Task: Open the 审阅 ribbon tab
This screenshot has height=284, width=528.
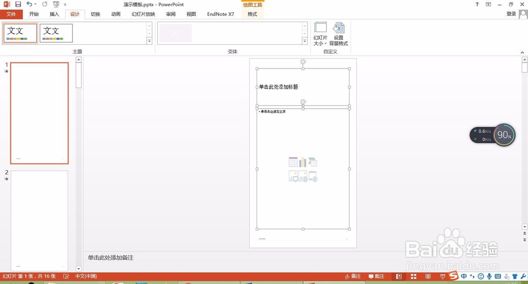Action: 171,14
